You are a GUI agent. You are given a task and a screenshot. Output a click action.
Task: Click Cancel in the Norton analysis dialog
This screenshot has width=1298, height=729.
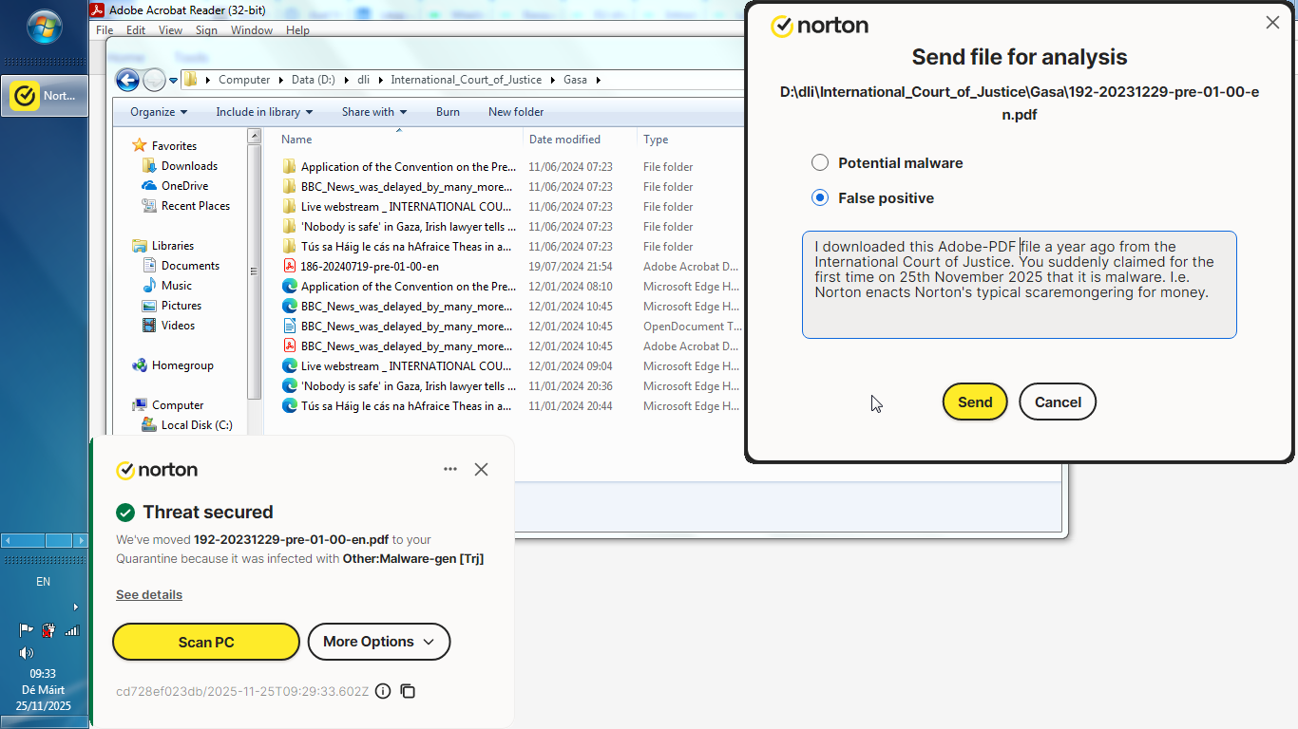coord(1058,402)
